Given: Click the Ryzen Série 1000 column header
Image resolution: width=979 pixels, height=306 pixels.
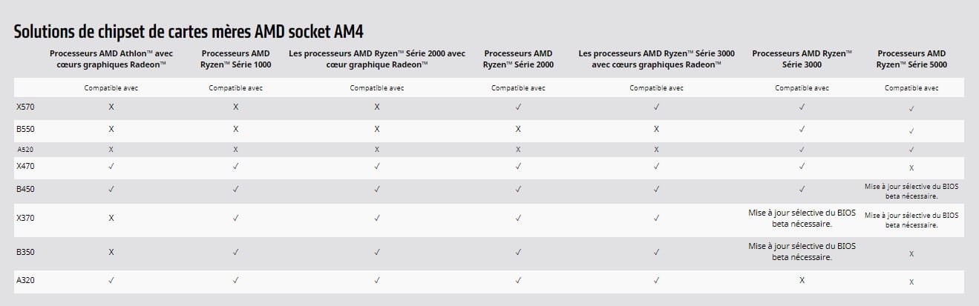Looking at the screenshot, I should click(235, 59).
